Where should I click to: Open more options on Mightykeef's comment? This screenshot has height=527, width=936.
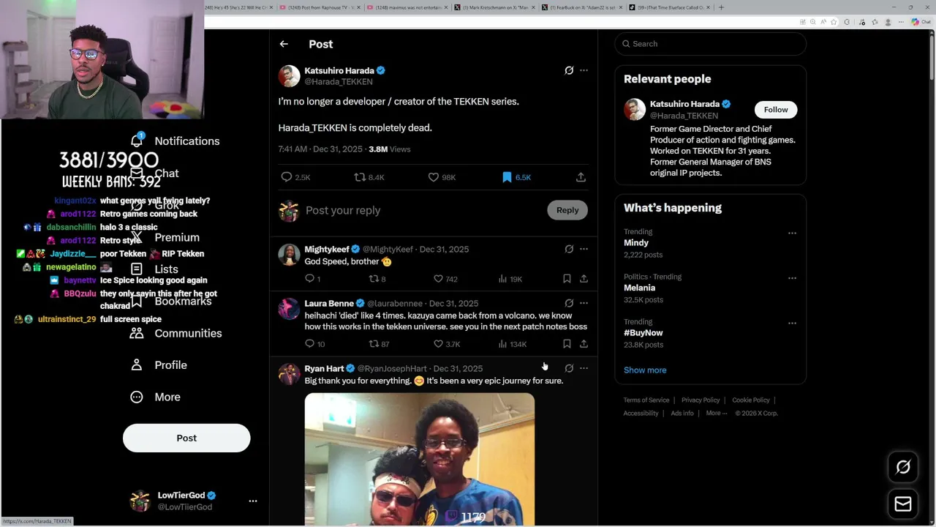click(584, 249)
